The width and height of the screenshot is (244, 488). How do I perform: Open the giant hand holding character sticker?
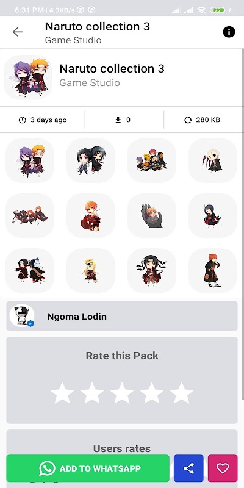152,216
